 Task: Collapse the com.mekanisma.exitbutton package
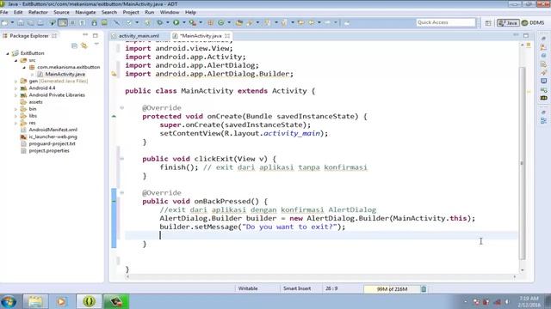(24, 67)
